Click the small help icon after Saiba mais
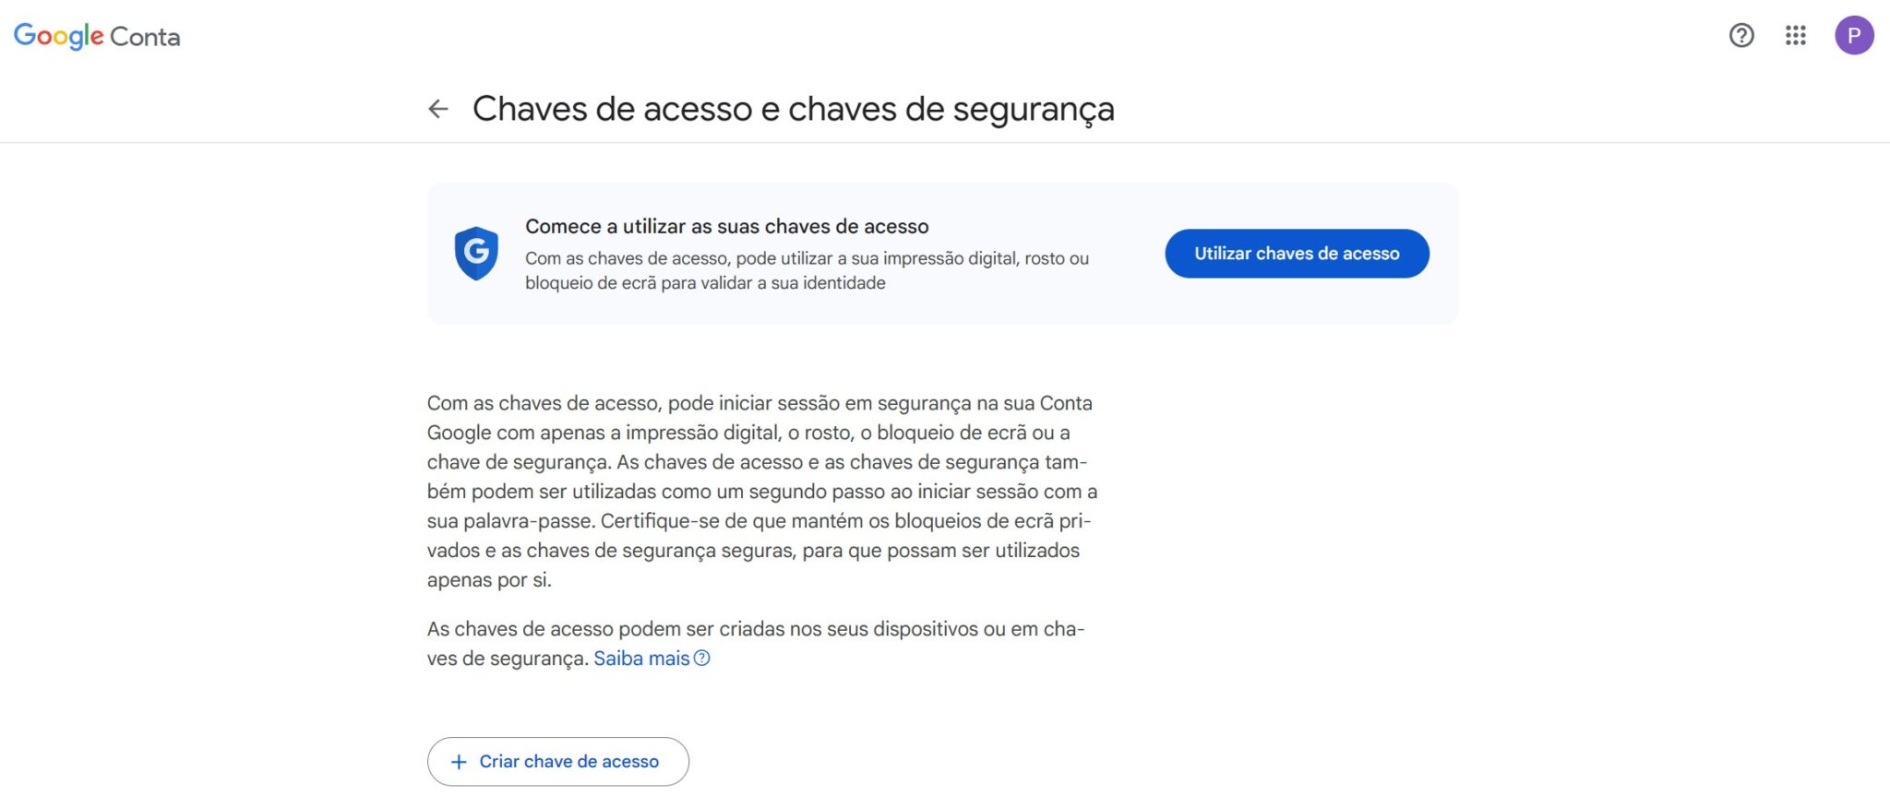Viewport: 1890px width, 796px height. coord(702,658)
